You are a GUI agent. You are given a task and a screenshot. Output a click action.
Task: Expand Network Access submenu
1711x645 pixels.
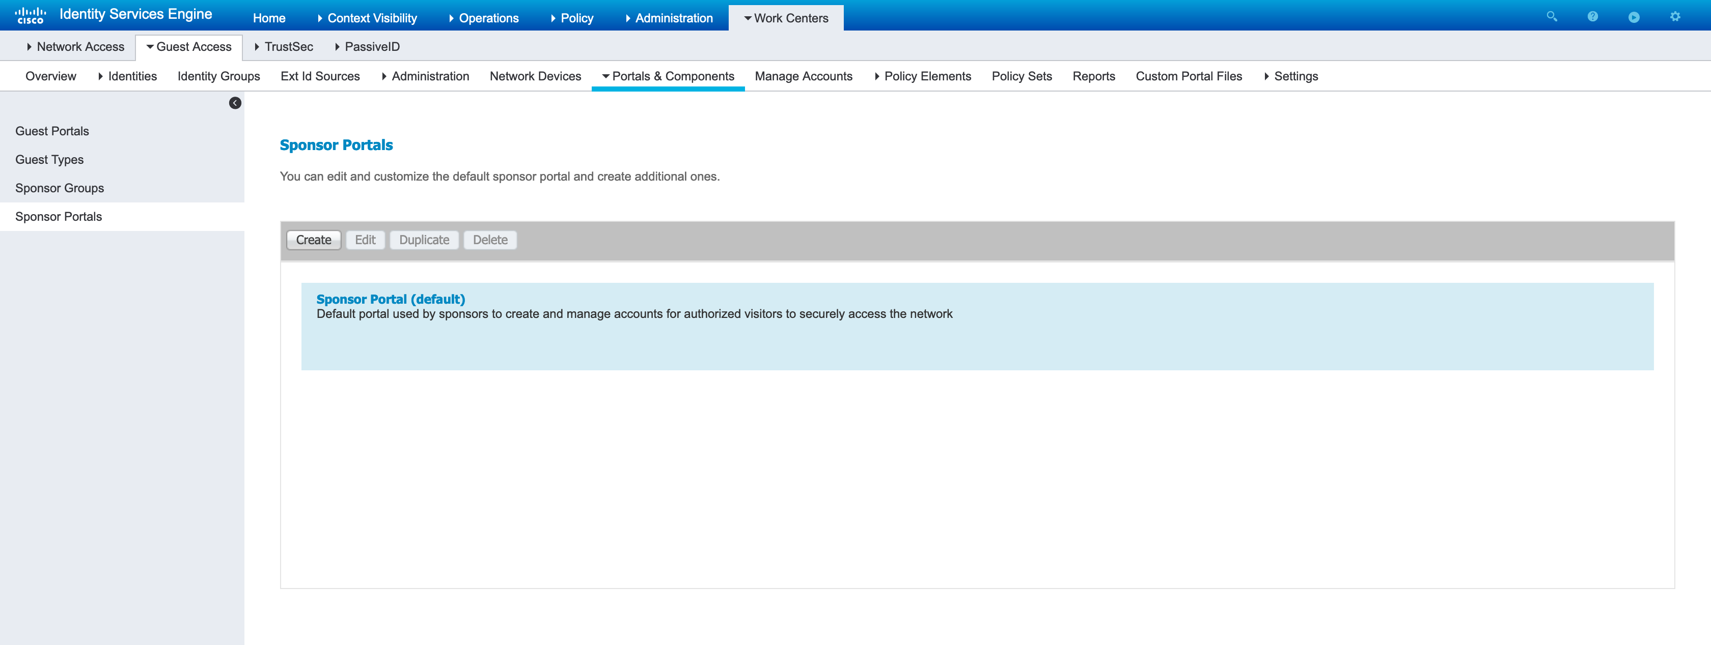(75, 46)
